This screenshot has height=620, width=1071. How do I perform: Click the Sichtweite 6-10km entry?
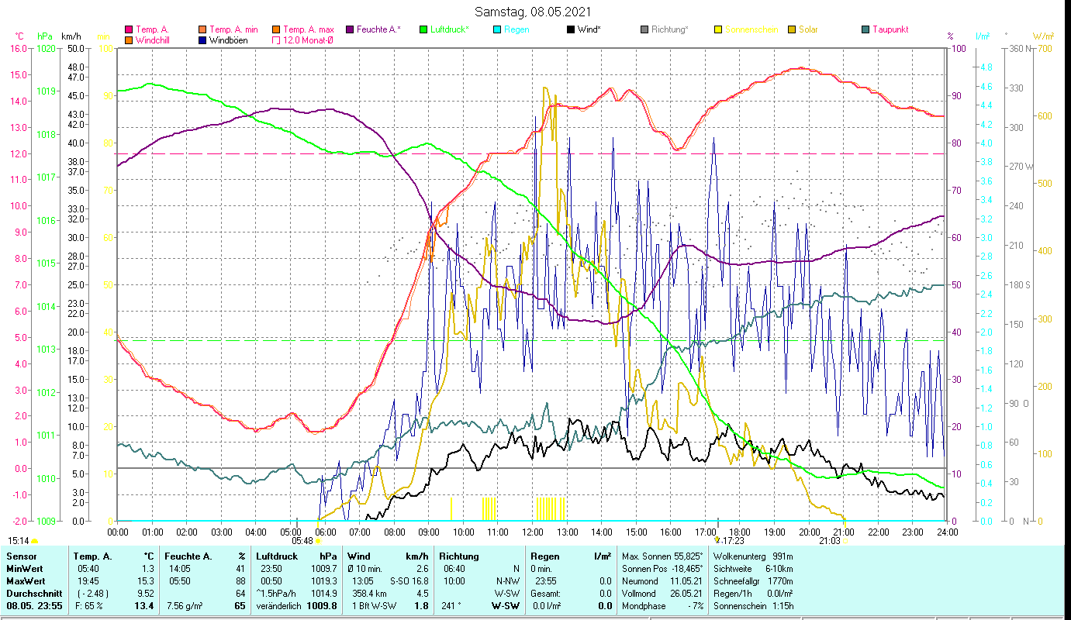coord(753,568)
